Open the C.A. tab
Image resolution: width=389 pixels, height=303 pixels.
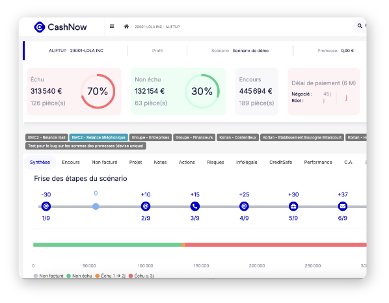(x=349, y=162)
